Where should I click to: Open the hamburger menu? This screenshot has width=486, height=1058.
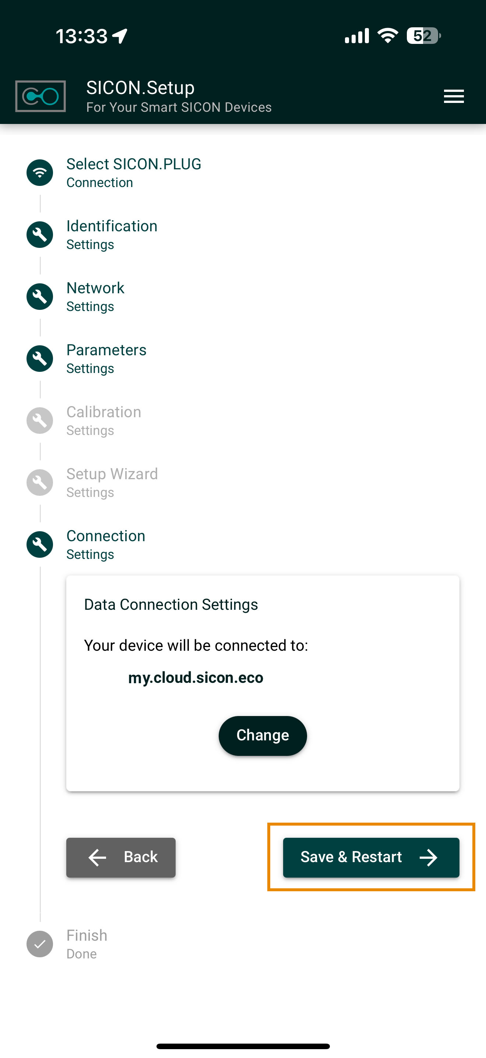click(454, 97)
